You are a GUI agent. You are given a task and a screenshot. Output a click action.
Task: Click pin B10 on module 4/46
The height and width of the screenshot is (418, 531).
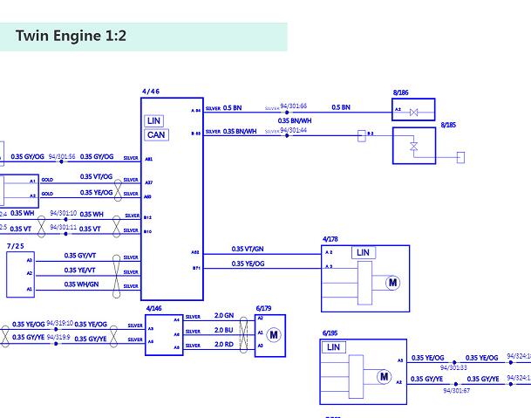[x=147, y=232]
